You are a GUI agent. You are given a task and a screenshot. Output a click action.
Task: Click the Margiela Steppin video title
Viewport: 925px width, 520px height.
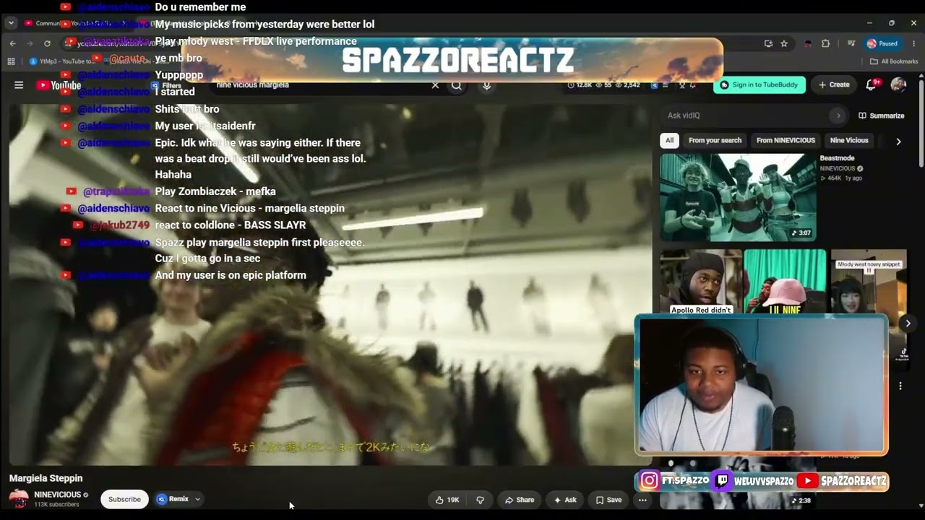46,478
